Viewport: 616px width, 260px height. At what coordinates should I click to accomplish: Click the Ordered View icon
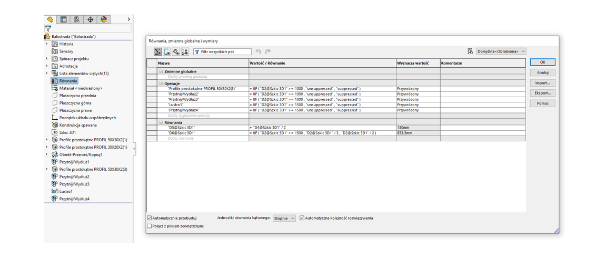pos(185,51)
